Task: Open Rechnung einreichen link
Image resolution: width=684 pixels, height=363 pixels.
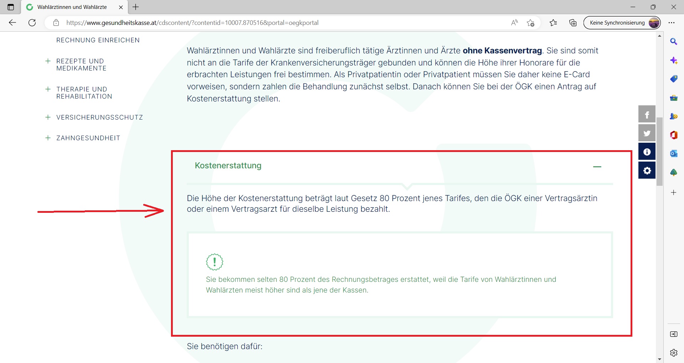Action: click(98, 40)
